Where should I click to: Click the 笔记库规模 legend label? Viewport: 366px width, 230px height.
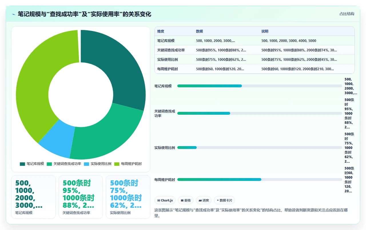coord(35,164)
